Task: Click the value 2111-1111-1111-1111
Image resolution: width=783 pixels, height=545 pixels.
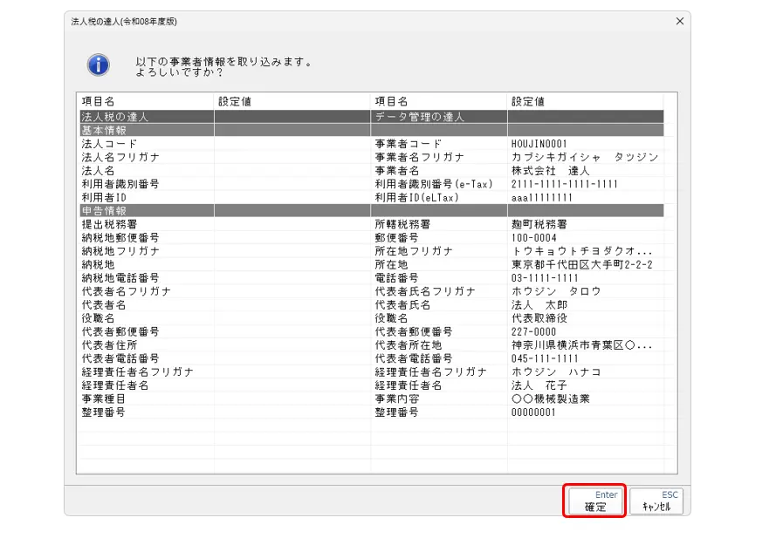Action: pos(564,184)
